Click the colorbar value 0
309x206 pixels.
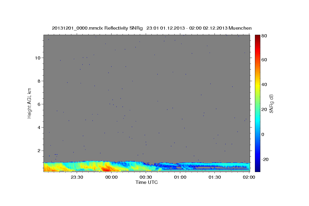(x=263, y=134)
